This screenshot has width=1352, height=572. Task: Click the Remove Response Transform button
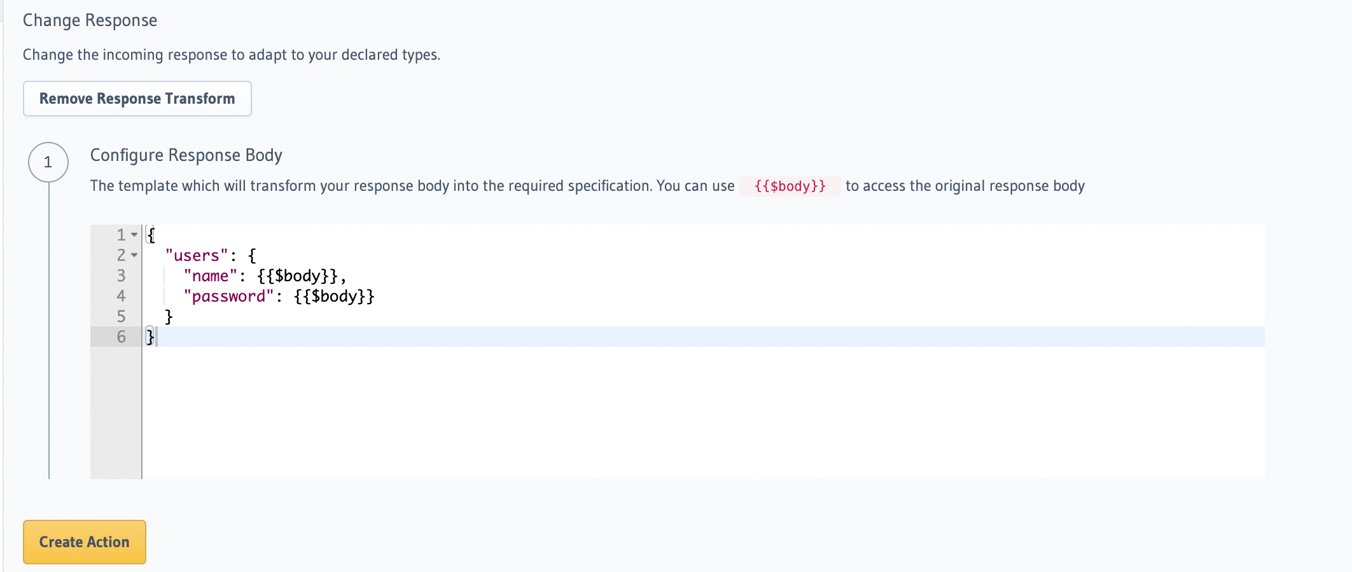[137, 99]
